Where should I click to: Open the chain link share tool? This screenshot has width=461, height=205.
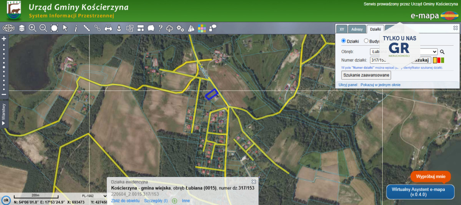pyautogui.click(x=97, y=28)
